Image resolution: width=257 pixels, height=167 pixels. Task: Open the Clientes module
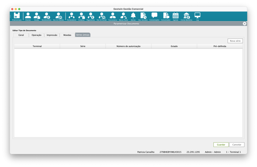click(28, 16)
